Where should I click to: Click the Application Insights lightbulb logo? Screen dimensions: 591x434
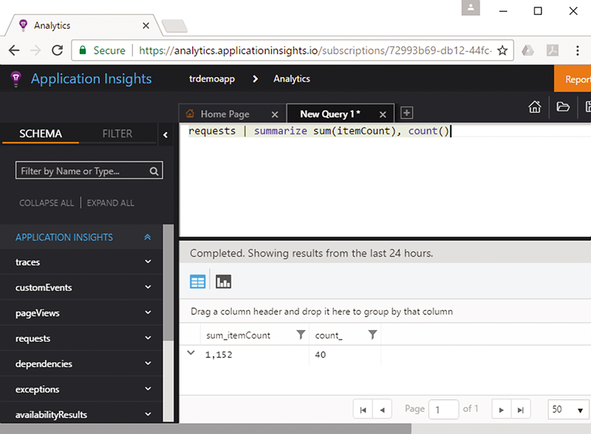pyautogui.click(x=15, y=78)
